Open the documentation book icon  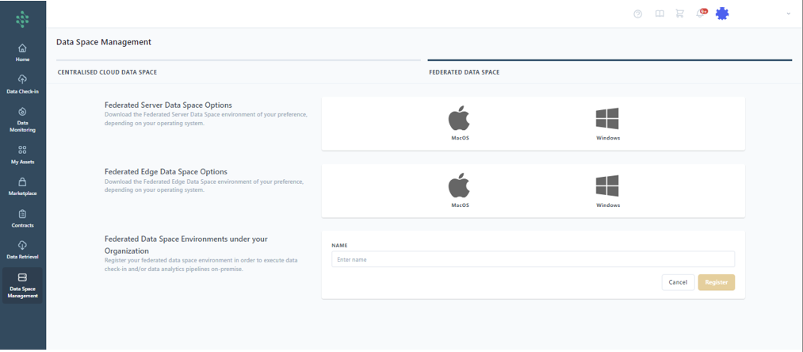click(660, 13)
